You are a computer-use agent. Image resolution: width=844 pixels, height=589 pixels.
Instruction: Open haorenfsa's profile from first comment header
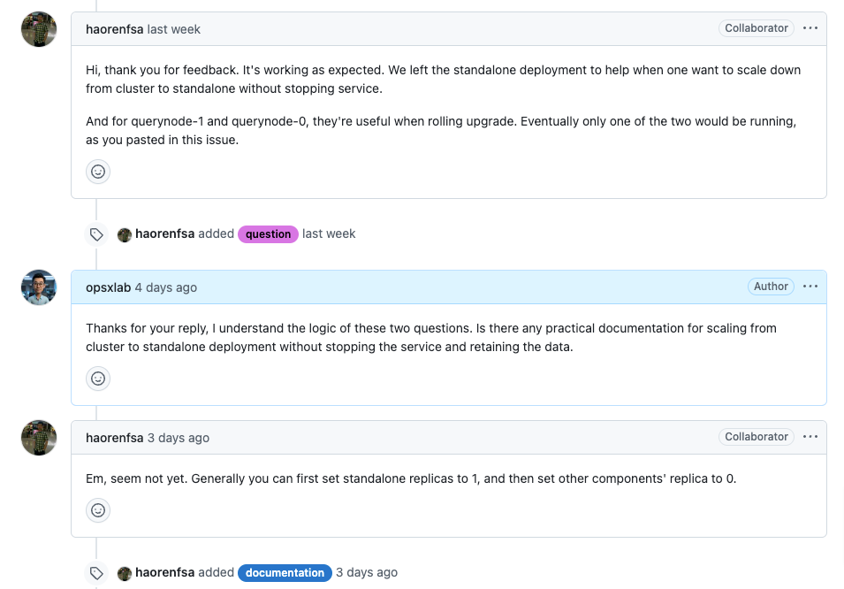click(x=114, y=29)
